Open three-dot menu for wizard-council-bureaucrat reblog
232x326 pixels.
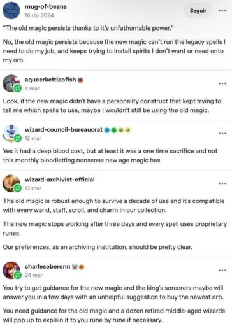pyautogui.click(x=222, y=134)
